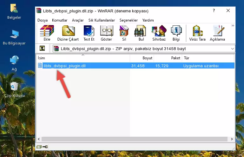244x157 pixels.
Task: Sort files by Paket column
Action: click(x=168, y=58)
